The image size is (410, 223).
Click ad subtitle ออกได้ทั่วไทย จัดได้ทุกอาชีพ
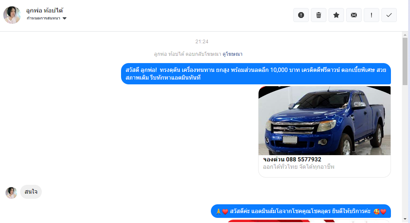pyautogui.click(x=299, y=167)
